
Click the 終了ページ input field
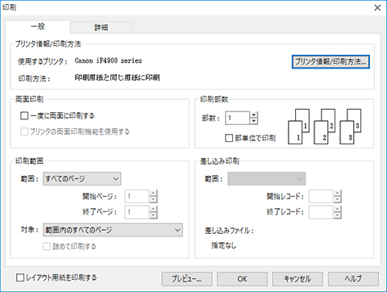[x=137, y=212]
